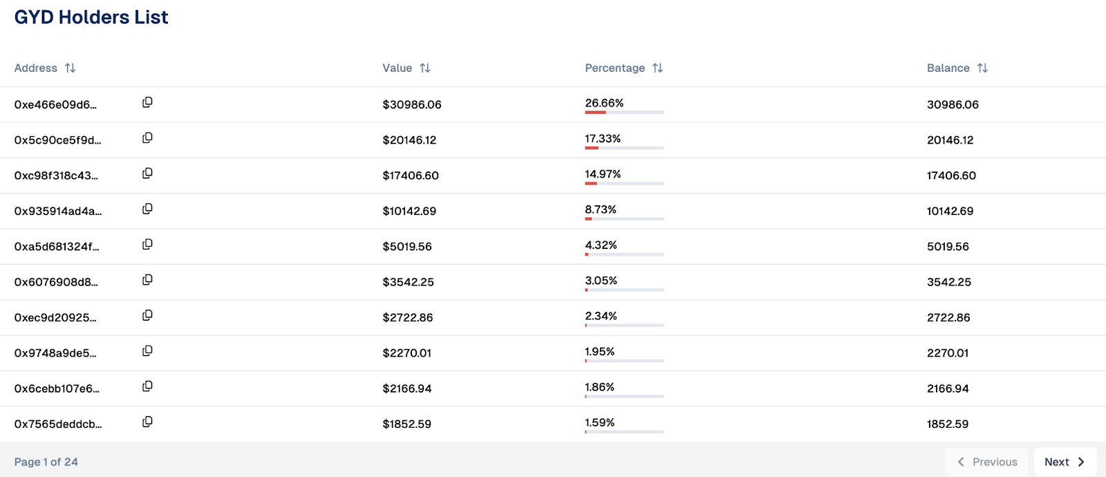Select address text 0x6076908d8...
The width and height of the screenshot is (1106, 477).
[56, 282]
